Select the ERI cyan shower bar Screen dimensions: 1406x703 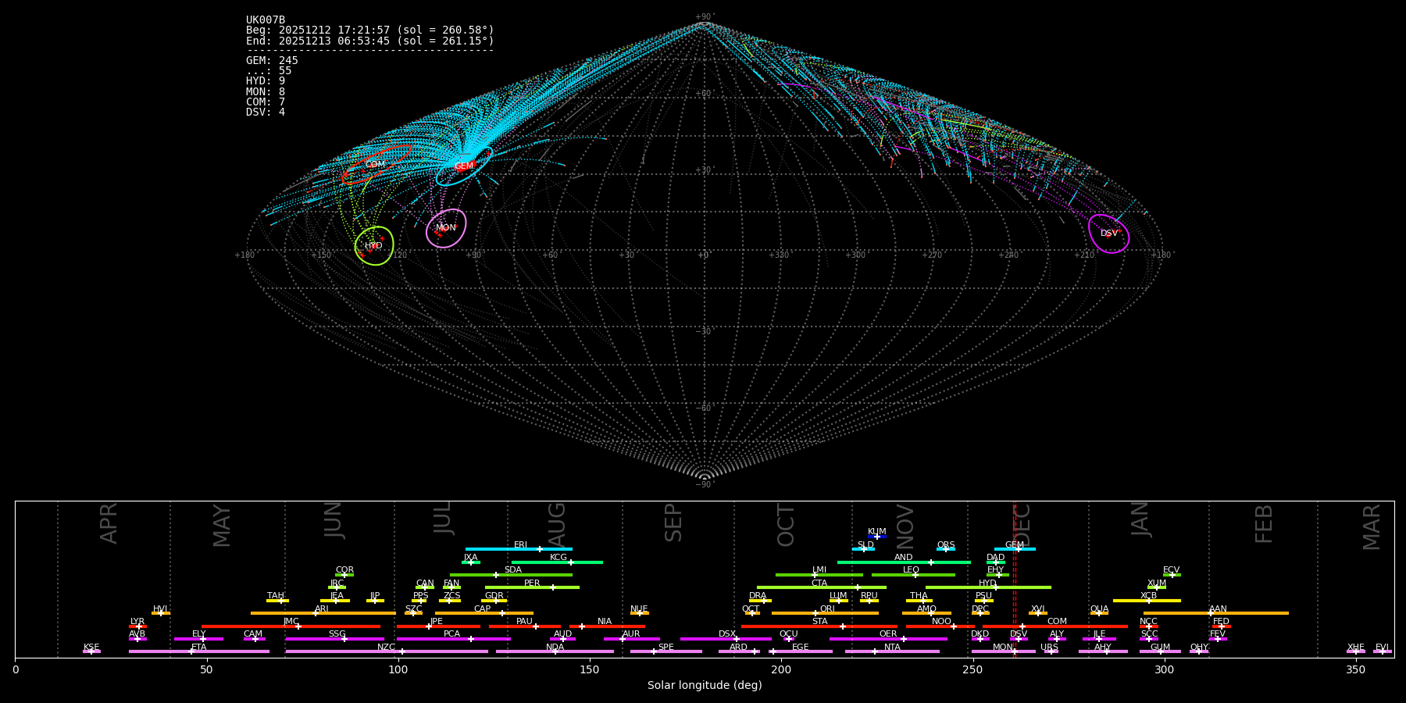tap(519, 549)
